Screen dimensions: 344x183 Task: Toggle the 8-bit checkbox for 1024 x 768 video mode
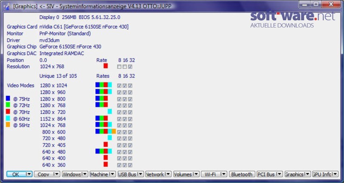(119, 125)
